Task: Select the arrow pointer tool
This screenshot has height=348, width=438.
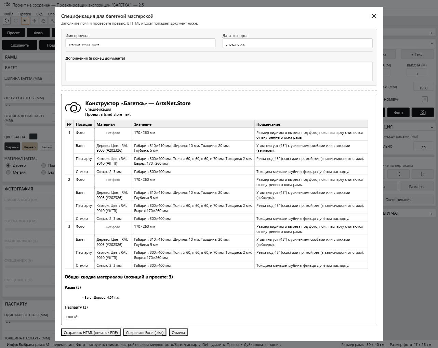Action: coord(25,21)
